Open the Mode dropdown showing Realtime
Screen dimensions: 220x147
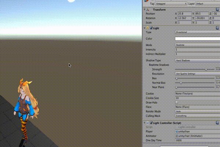(198, 45)
